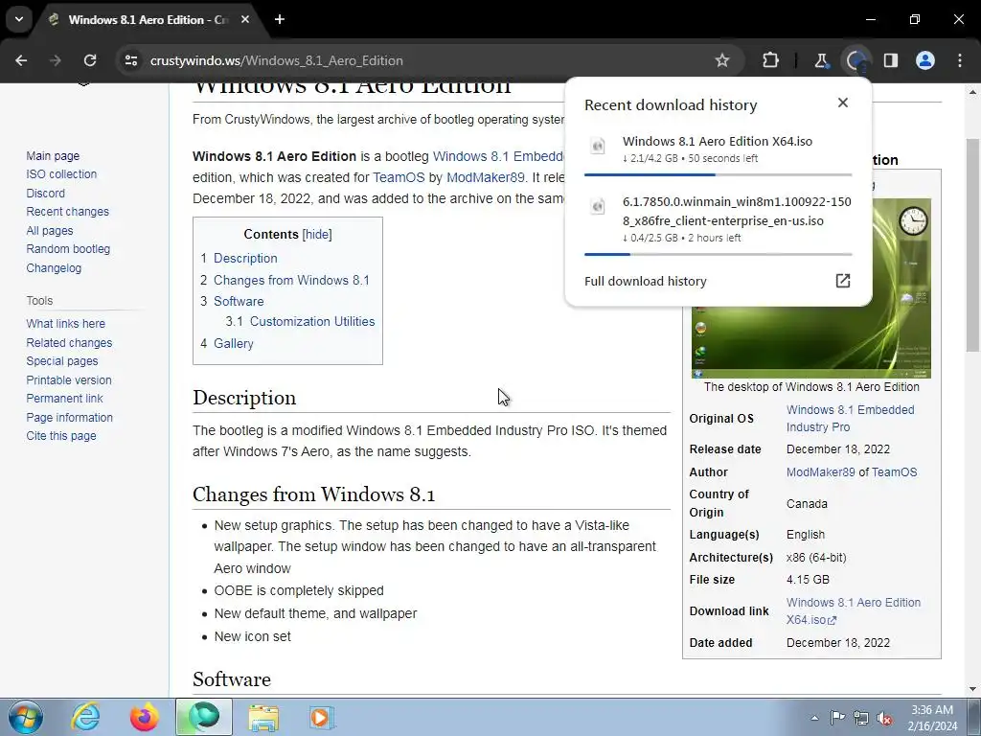Open All pages sidebar link
The image size is (981, 736).
coord(50,230)
